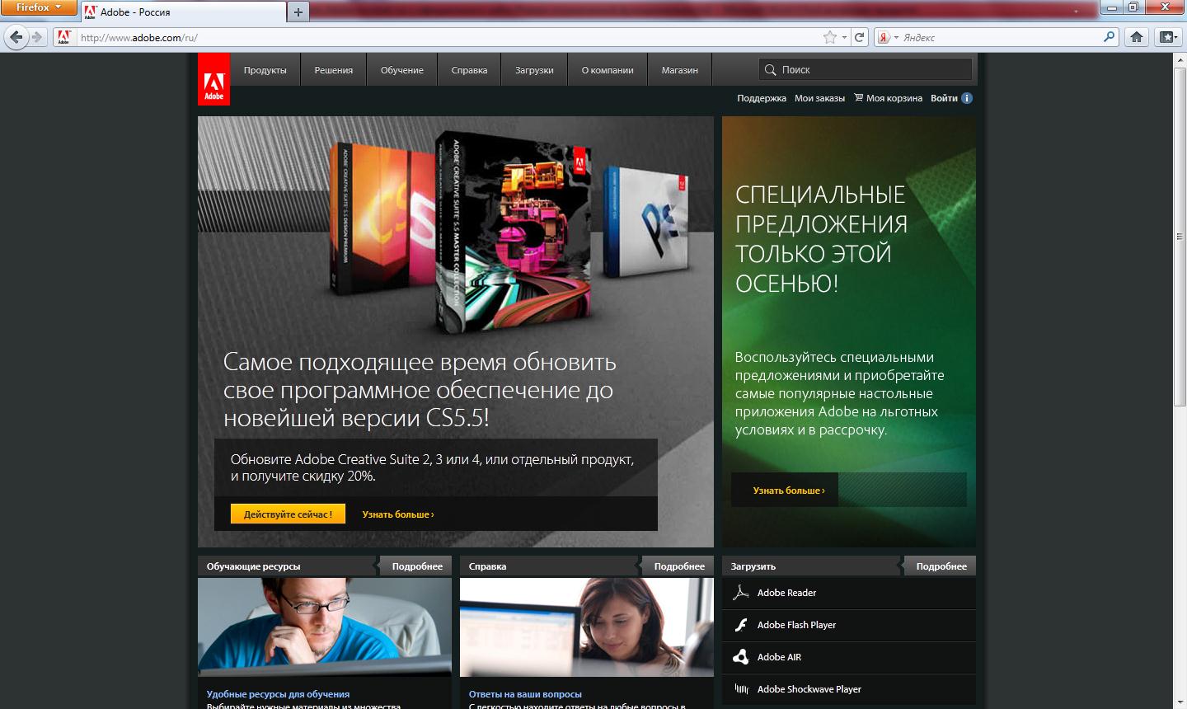This screenshot has height=709, width=1187.
Task: Click the blue info icon next to Войти
Action: pyautogui.click(x=967, y=98)
